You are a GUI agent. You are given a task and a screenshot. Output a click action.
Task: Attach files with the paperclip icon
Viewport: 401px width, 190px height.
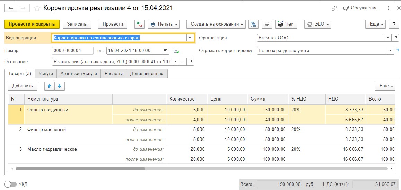coord(267,24)
